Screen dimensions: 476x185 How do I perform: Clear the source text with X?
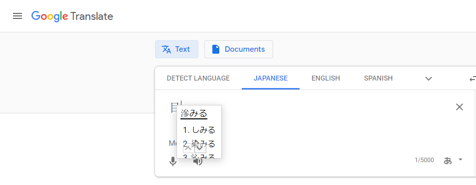point(460,107)
